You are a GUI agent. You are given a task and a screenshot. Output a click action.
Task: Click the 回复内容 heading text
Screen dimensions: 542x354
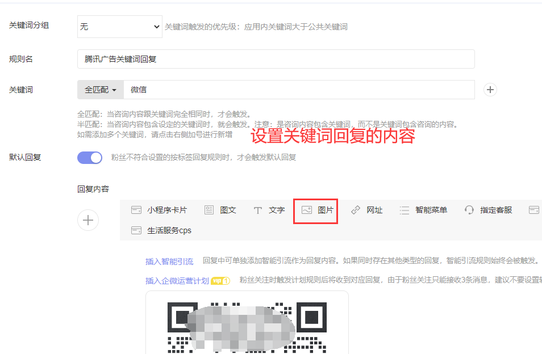[93, 189]
